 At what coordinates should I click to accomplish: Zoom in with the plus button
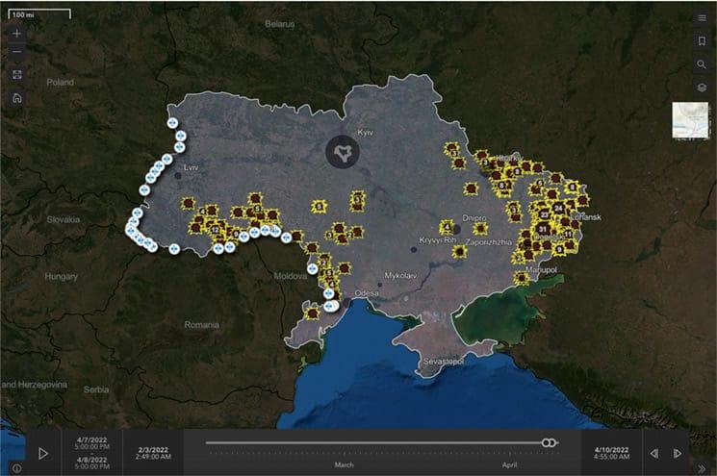(17, 33)
